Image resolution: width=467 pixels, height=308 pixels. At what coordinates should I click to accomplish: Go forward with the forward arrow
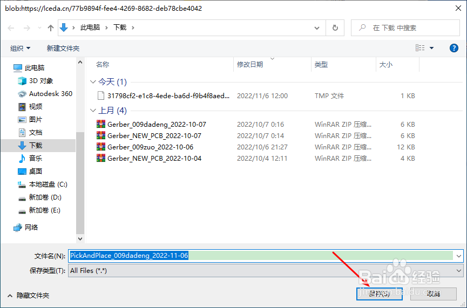tap(27, 28)
